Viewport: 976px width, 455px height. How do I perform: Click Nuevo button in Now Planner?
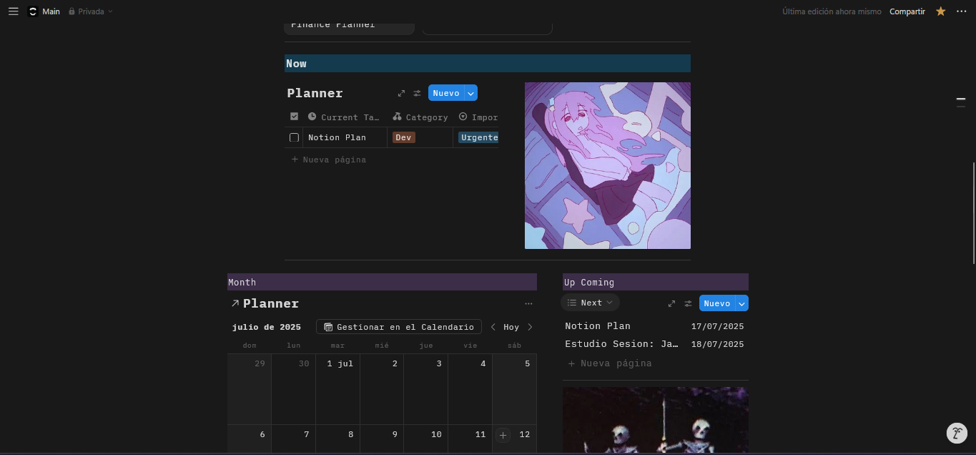[446, 93]
